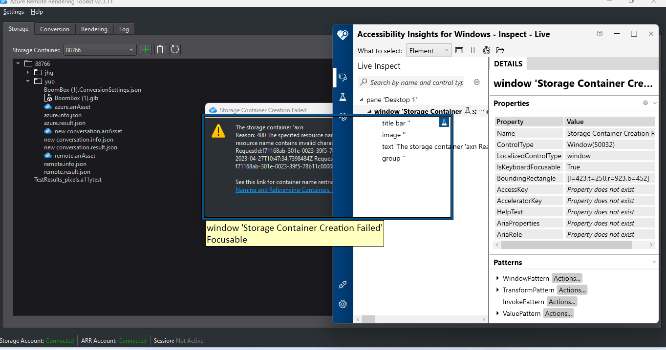
Task: Select remote.info.json file
Action: [x=65, y=164]
